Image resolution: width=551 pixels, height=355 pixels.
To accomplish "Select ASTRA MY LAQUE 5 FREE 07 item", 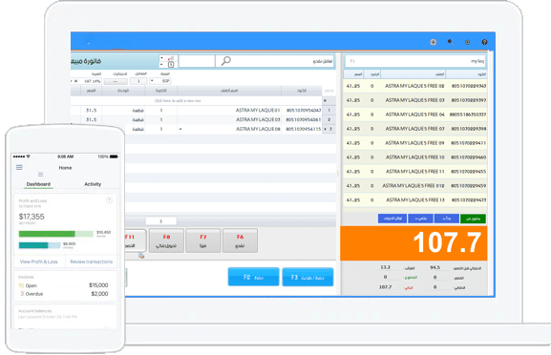I will coord(415,129).
